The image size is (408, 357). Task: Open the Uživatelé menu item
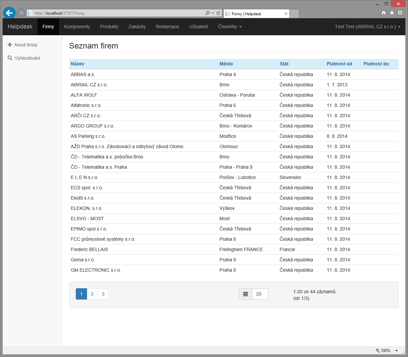pyautogui.click(x=199, y=27)
